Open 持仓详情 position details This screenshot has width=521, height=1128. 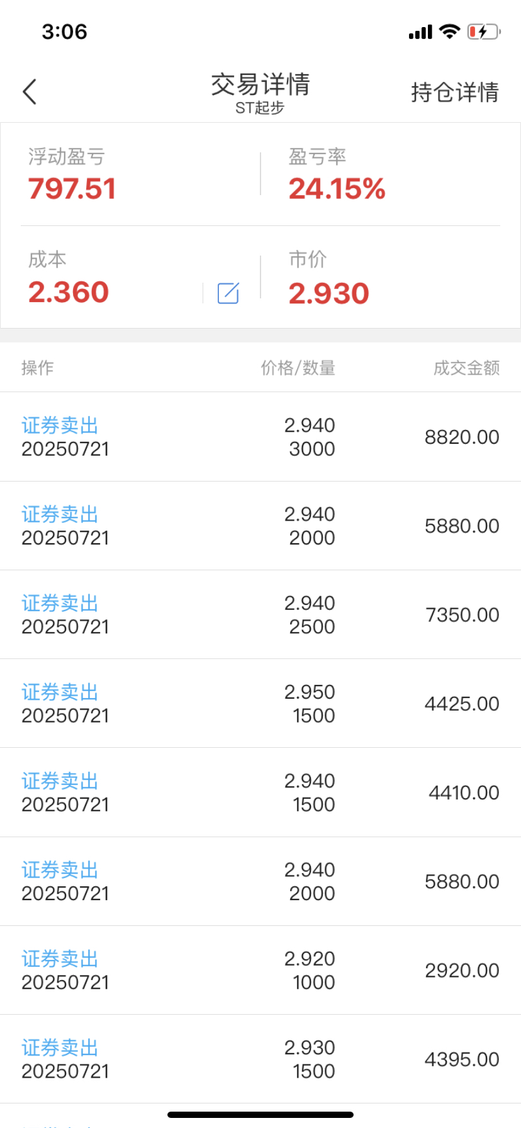pos(455,92)
